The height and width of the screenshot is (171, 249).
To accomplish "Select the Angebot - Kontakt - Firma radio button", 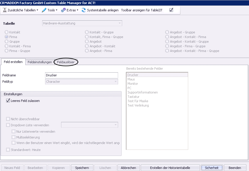I will [x=167, y=37].
